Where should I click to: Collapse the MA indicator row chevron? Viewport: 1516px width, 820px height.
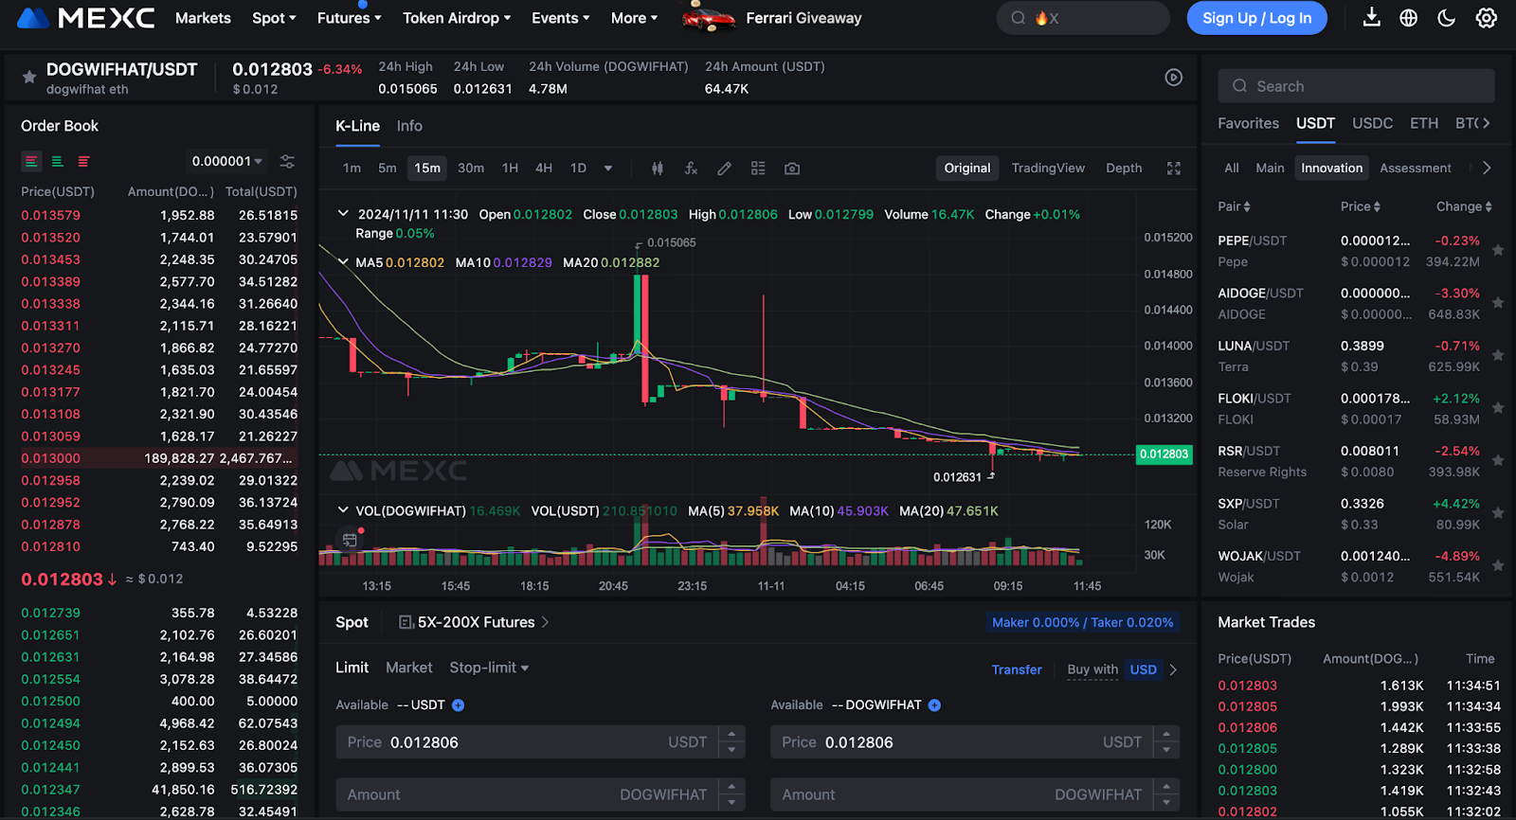(343, 261)
